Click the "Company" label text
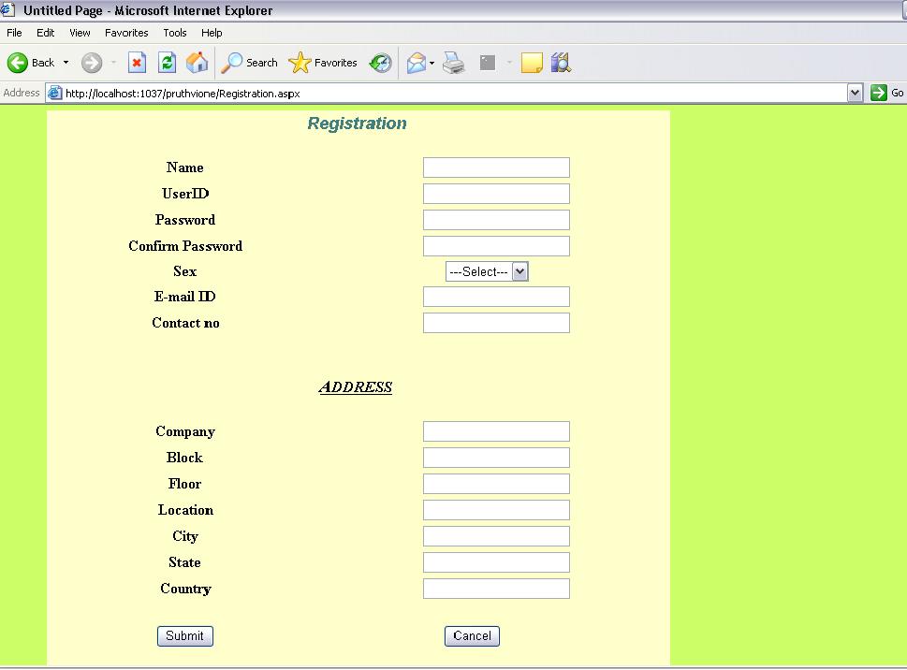The height and width of the screenshot is (670, 907). tap(185, 431)
